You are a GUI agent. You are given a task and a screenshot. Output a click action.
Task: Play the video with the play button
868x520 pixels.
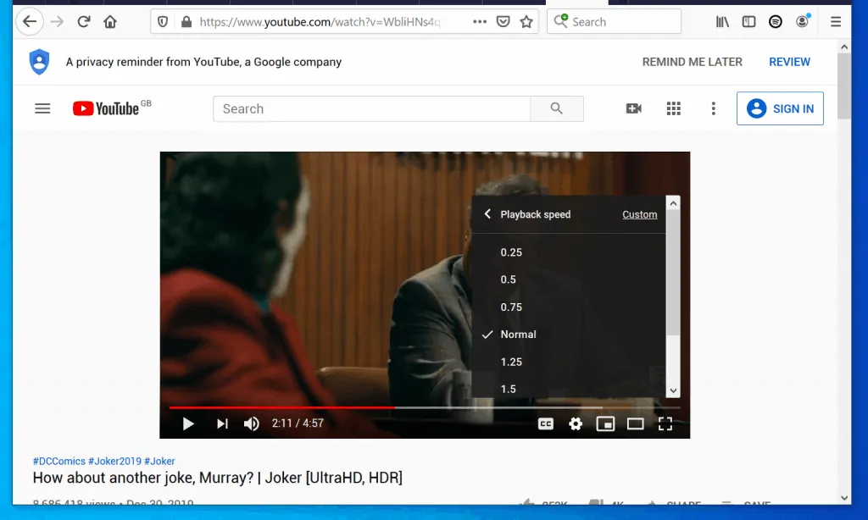188,423
